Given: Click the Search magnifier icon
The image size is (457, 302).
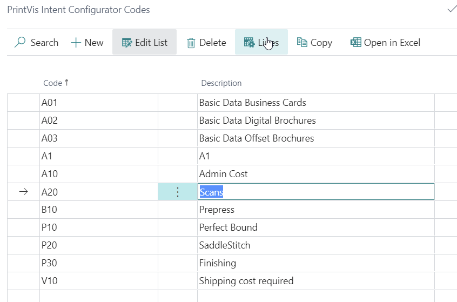Looking at the screenshot, I should 20,42.
